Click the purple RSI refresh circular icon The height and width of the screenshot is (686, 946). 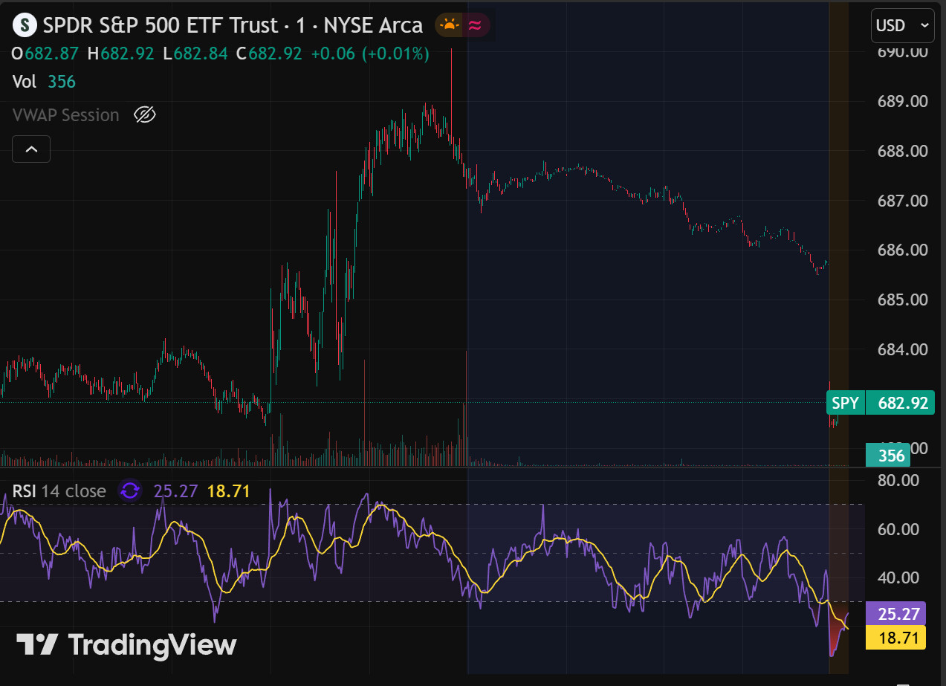[x=130, y=491]
